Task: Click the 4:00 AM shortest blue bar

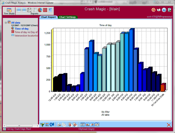Action: 73,89
